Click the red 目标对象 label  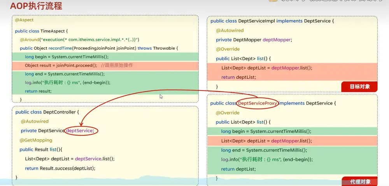click(360, 87)
